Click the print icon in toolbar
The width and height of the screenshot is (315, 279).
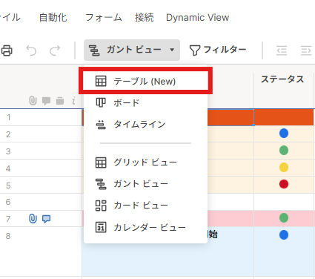click(7, 50)
